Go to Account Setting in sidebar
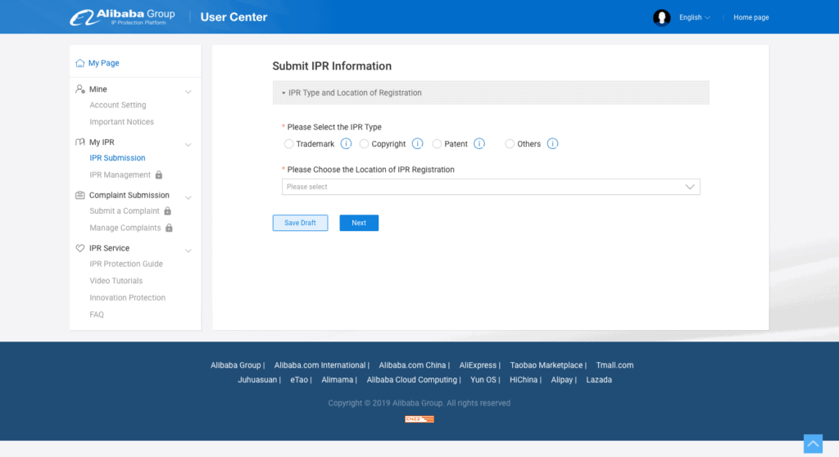Image resolution: width=839 pixels, height=457 pixels. pyautogui.click(x=117, y=105)
